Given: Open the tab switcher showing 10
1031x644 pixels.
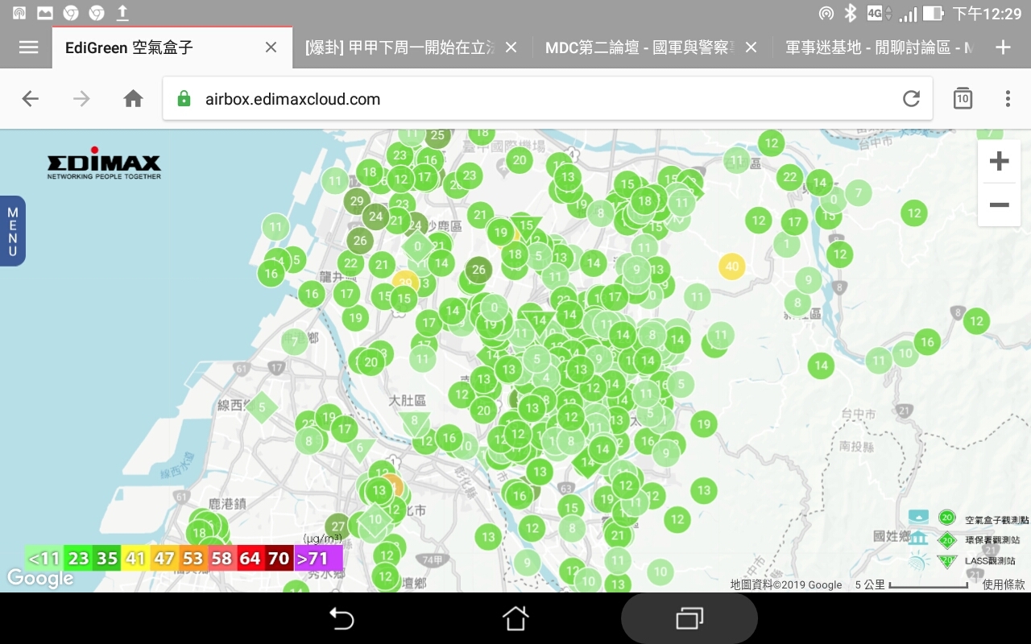Looking at the screenshot, I should (x=963, y=99).
